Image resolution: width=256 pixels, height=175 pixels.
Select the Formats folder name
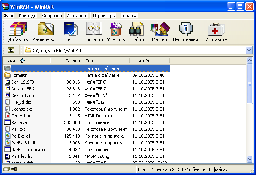[x=19, y=75]
